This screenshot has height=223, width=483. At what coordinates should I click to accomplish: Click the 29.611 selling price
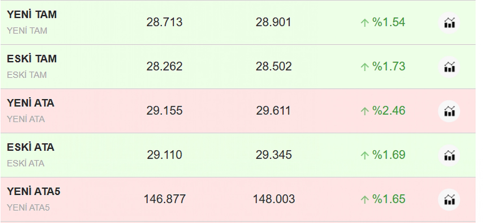[x=273, y=111]
